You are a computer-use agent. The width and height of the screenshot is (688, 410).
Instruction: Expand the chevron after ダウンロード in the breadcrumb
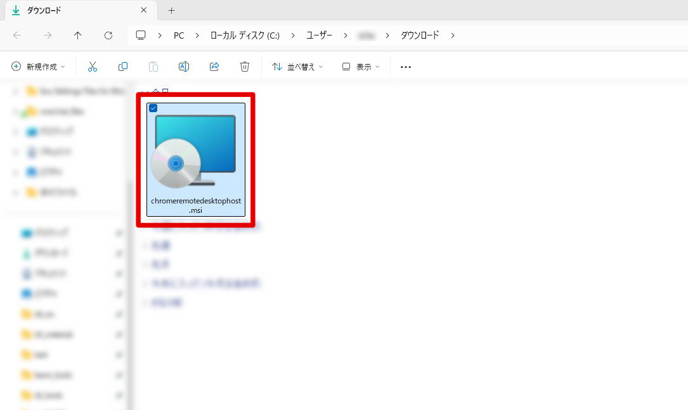452,35
